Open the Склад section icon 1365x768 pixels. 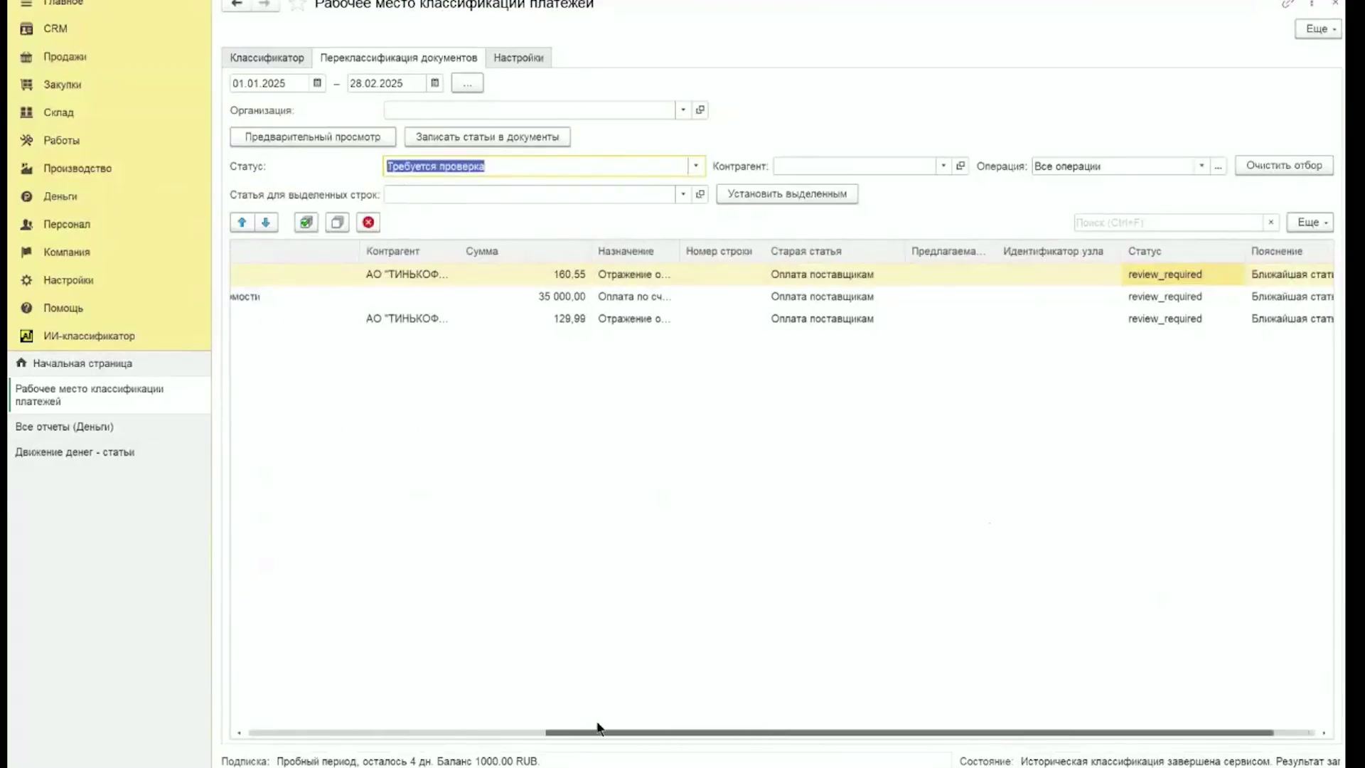point(26,112)
